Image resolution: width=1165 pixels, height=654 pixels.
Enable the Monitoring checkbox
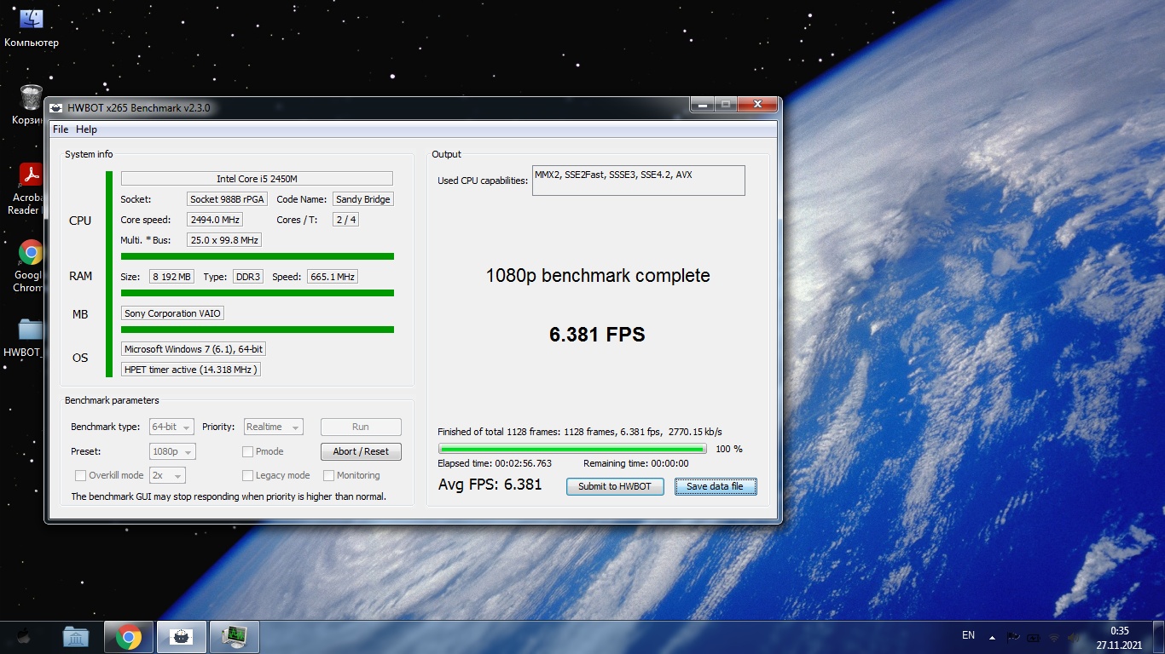[328, 475]
